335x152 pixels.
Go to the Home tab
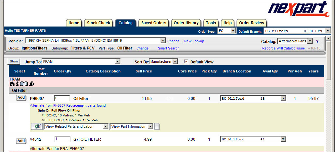point(74,23)
